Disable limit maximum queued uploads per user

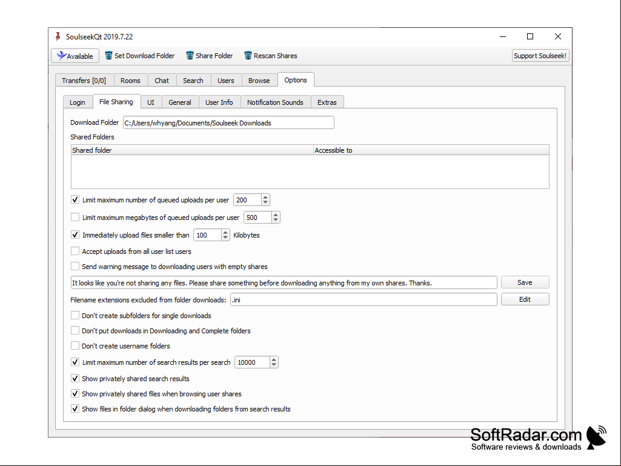[x=75, y=200]
